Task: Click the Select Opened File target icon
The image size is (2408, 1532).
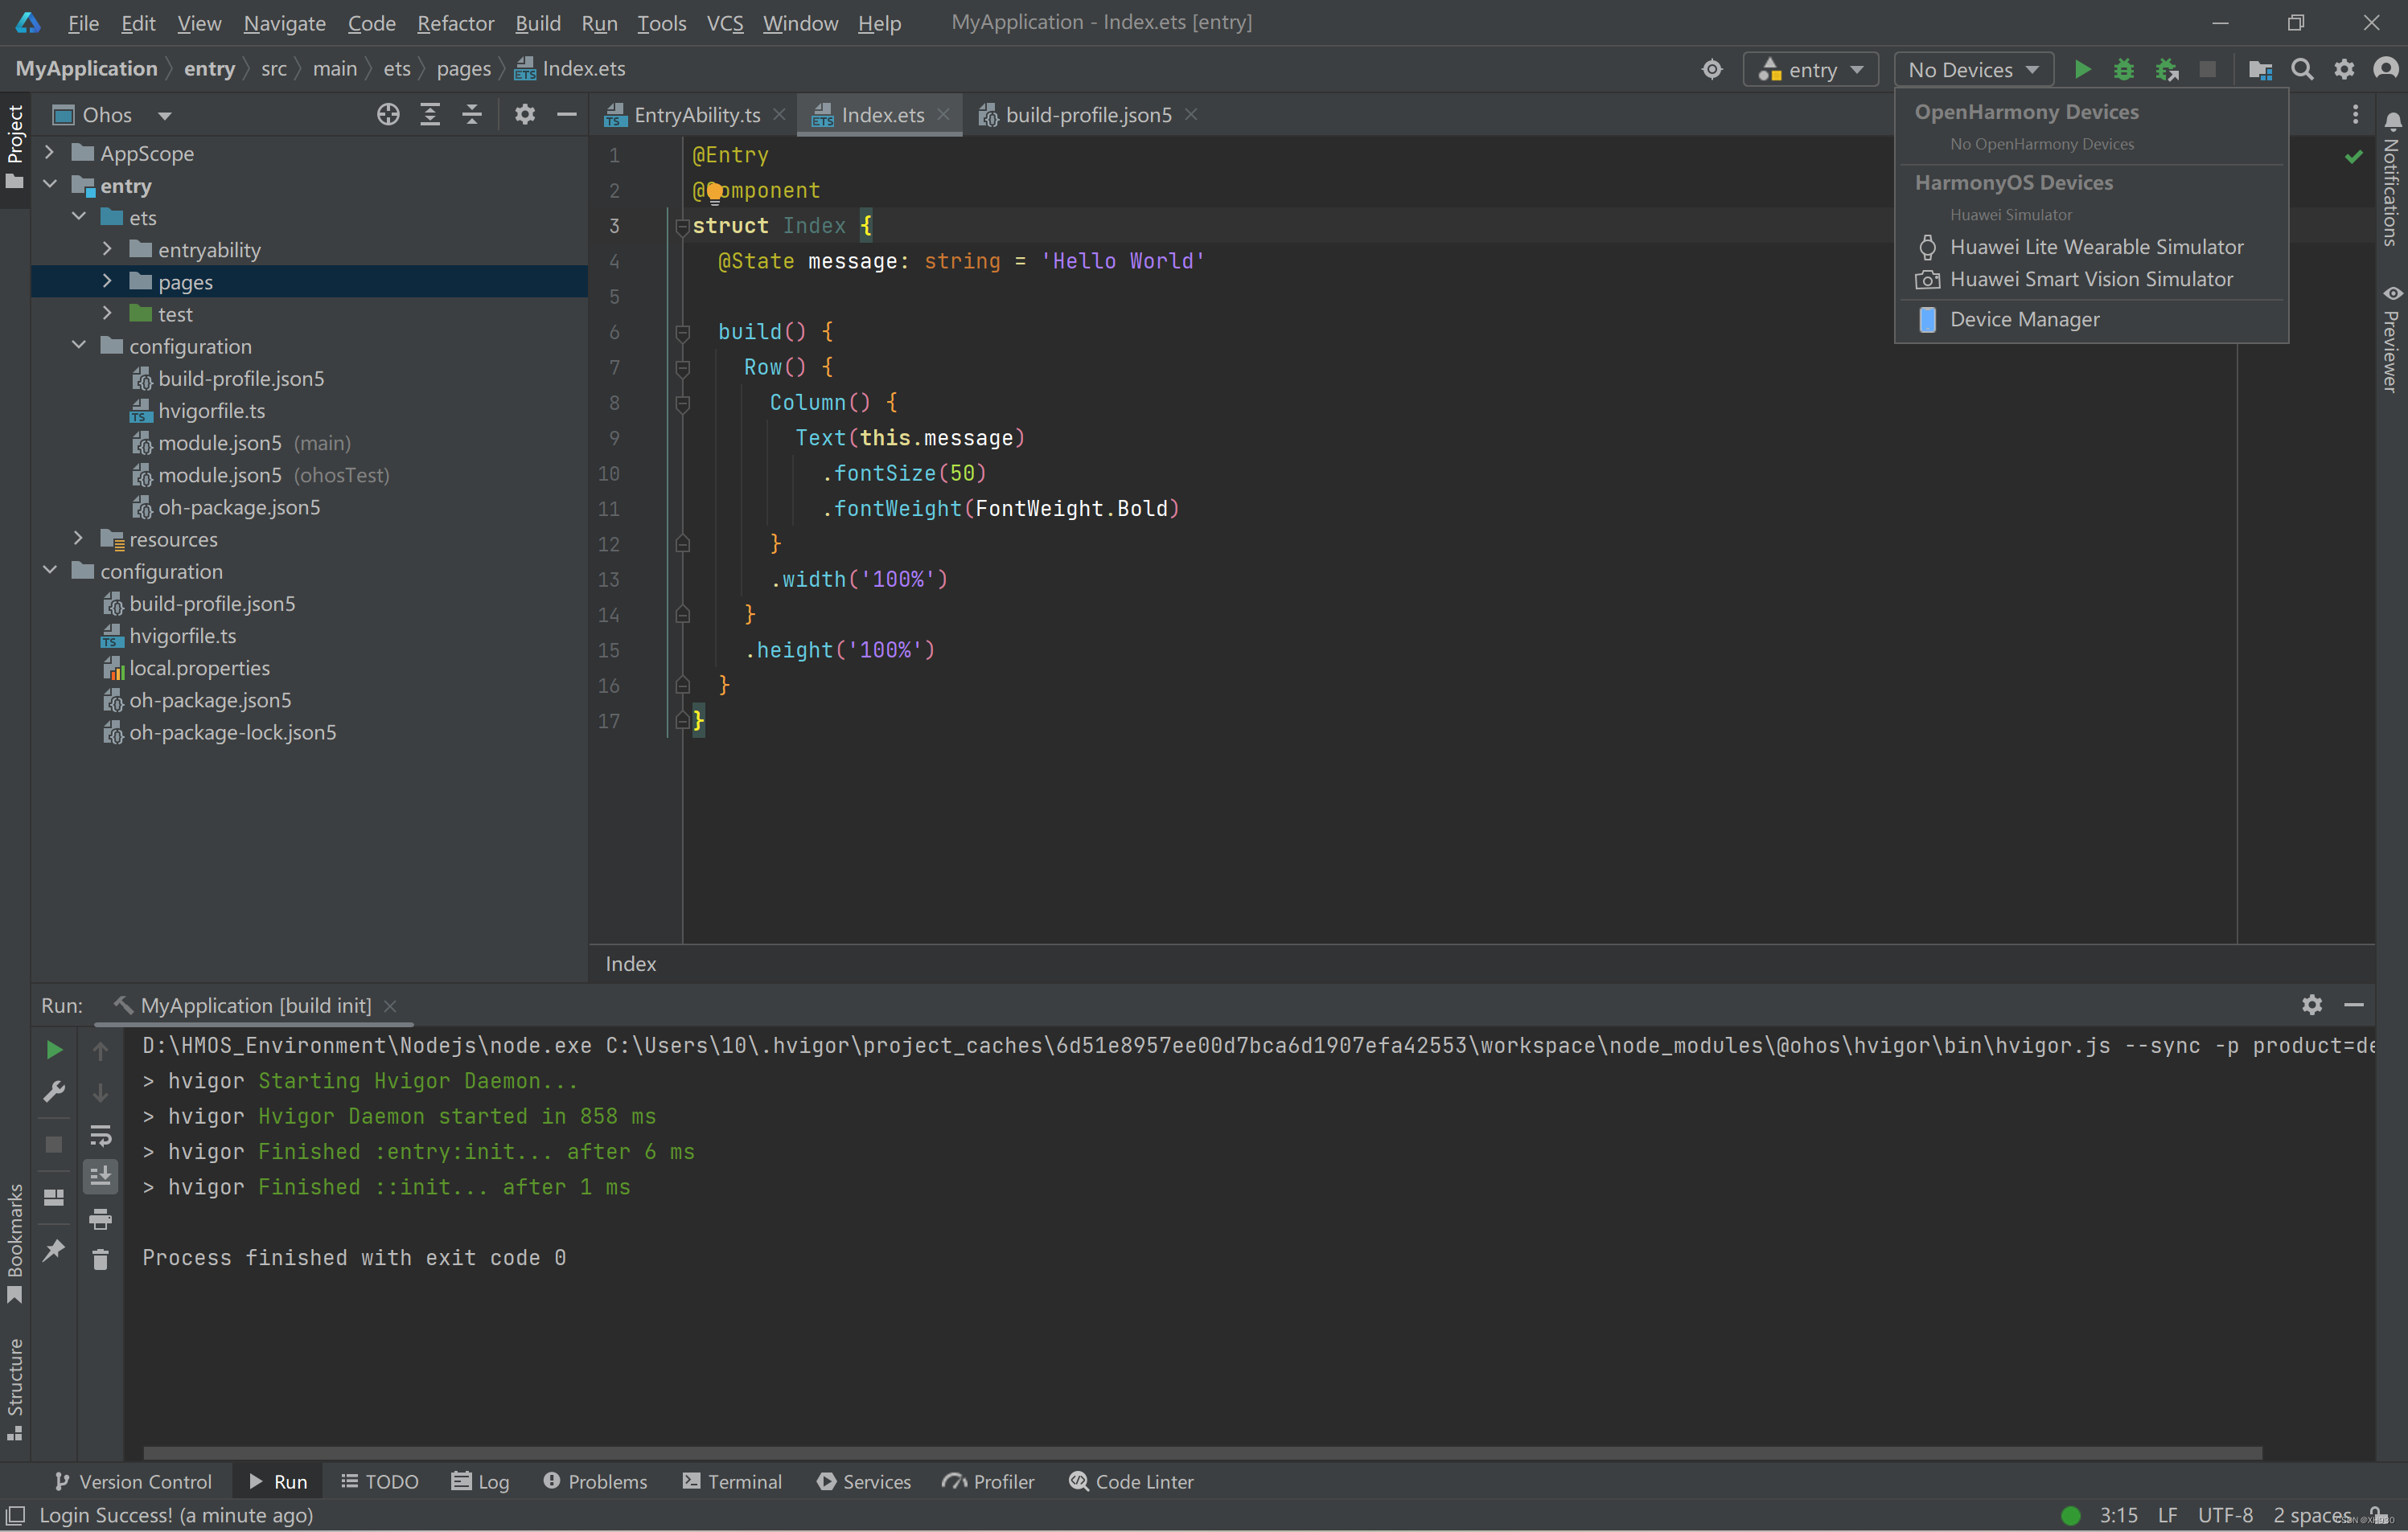Action: click(388, 115)
